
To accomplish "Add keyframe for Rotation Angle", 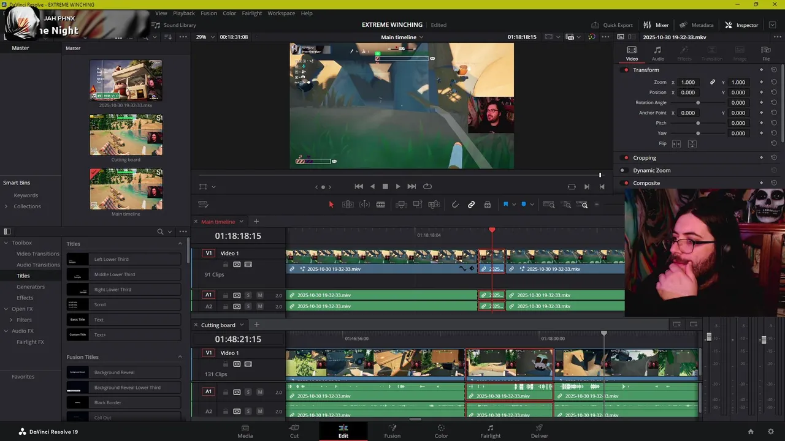I will tap(761, 102).
